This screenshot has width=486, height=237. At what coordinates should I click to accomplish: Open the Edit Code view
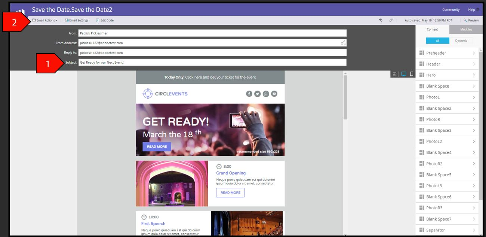[105, 20]
